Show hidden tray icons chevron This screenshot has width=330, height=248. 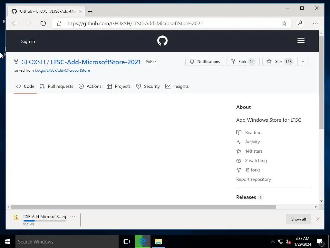(x=273, y=242)
